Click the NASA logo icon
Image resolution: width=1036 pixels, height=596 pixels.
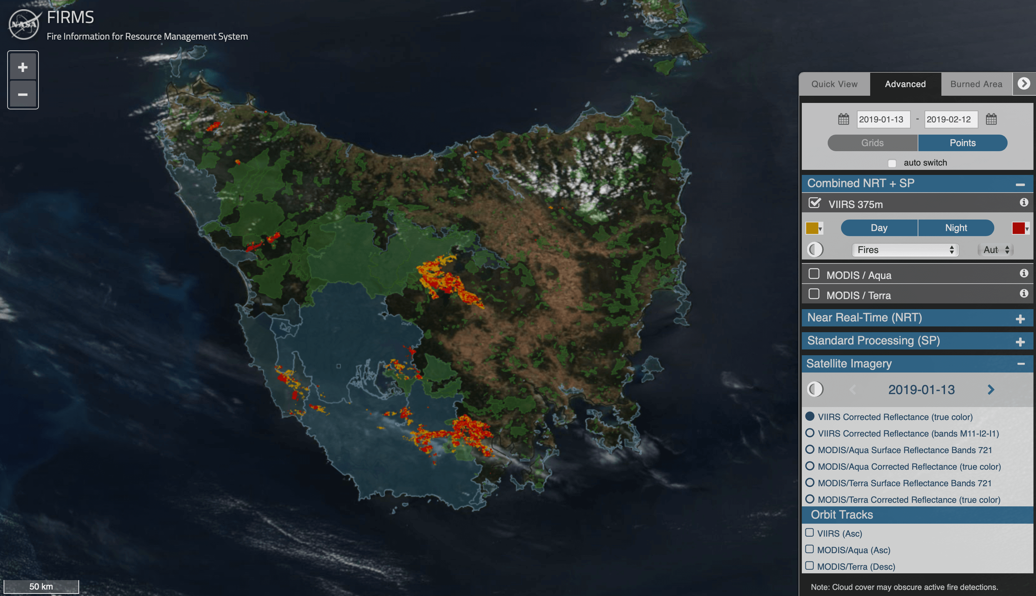point(24,24)
